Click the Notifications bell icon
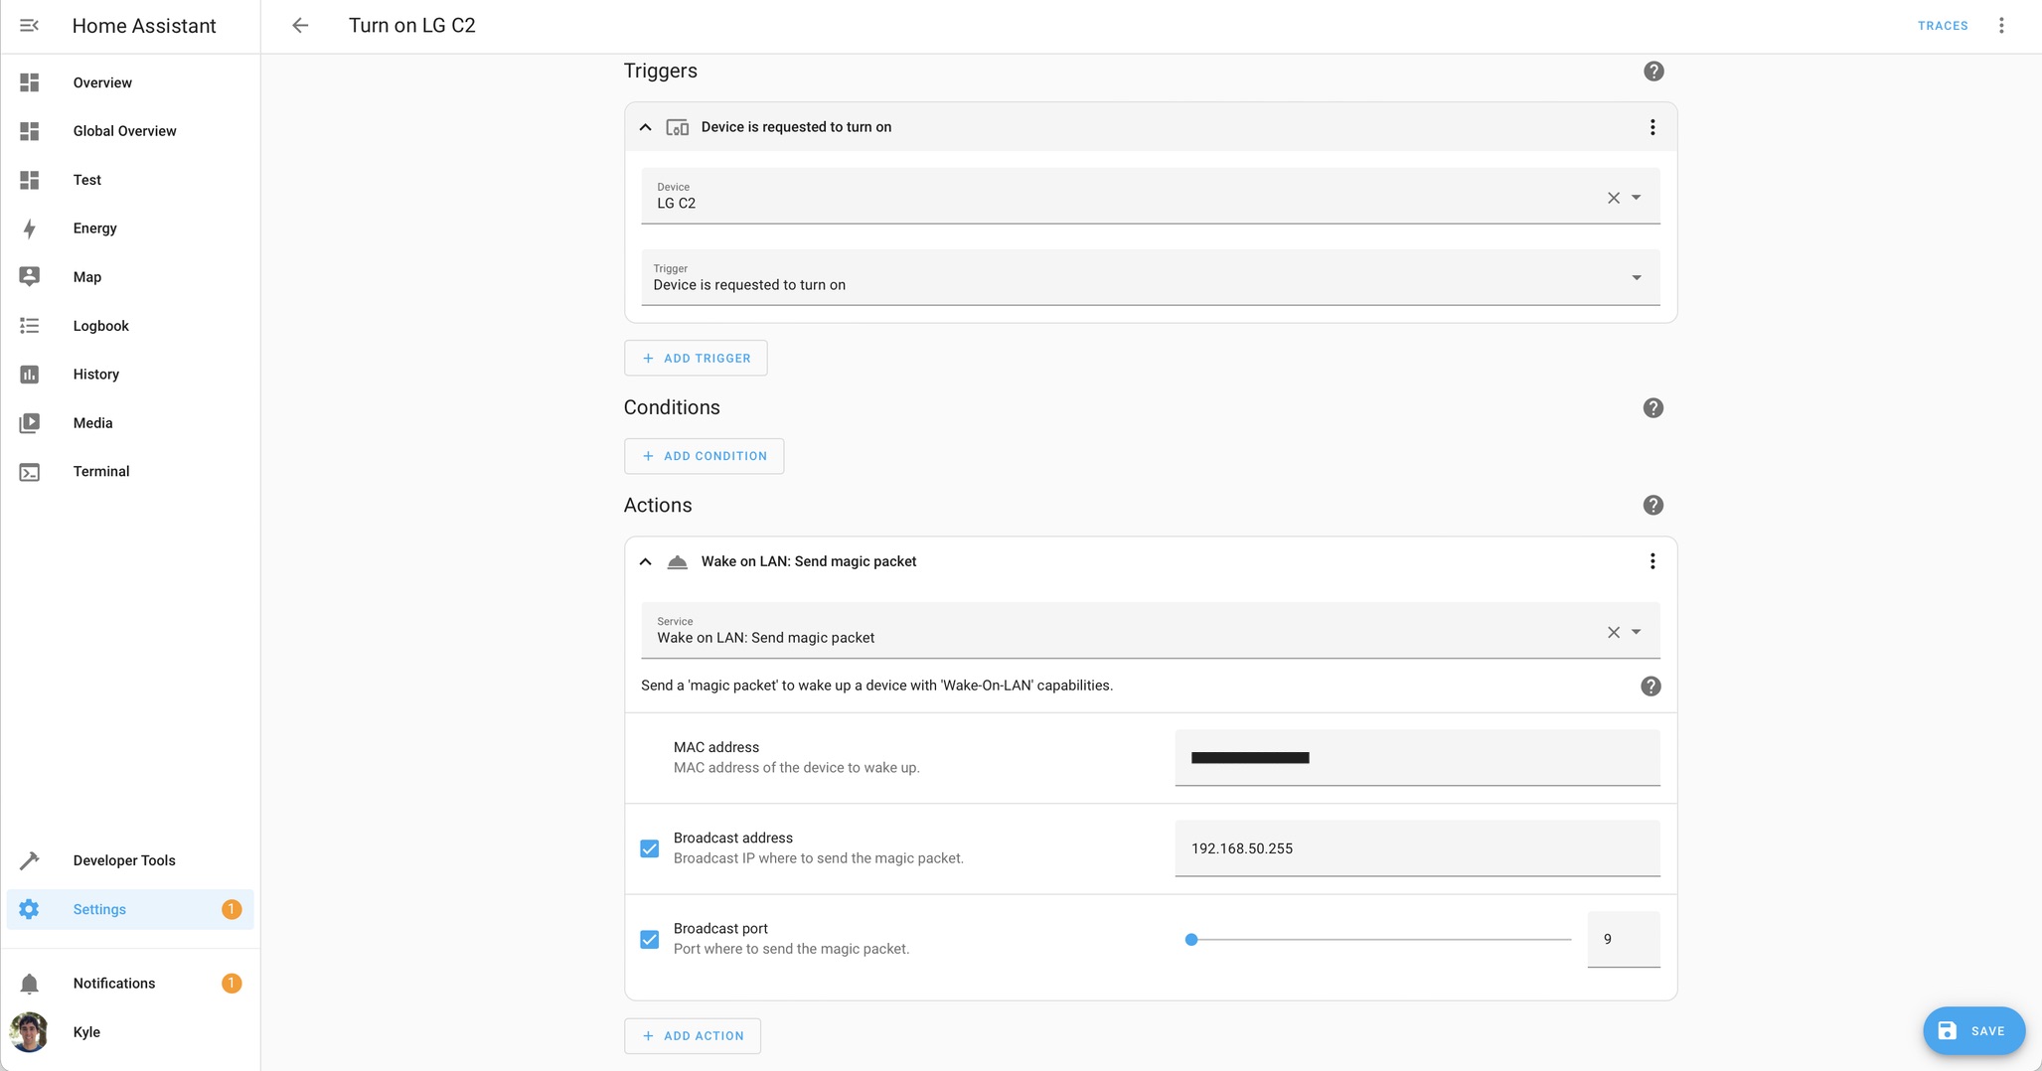Image resolution: width=2042 pixels, height=1071 pixels. pos(30,984)
